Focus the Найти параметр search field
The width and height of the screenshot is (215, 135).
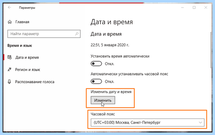(44, 34)
